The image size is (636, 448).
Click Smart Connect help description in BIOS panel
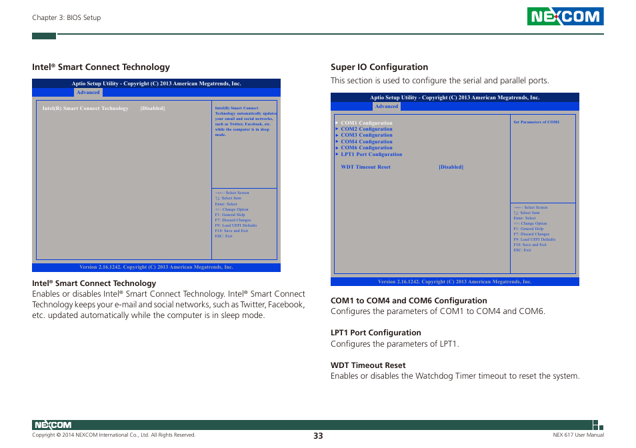245,121
